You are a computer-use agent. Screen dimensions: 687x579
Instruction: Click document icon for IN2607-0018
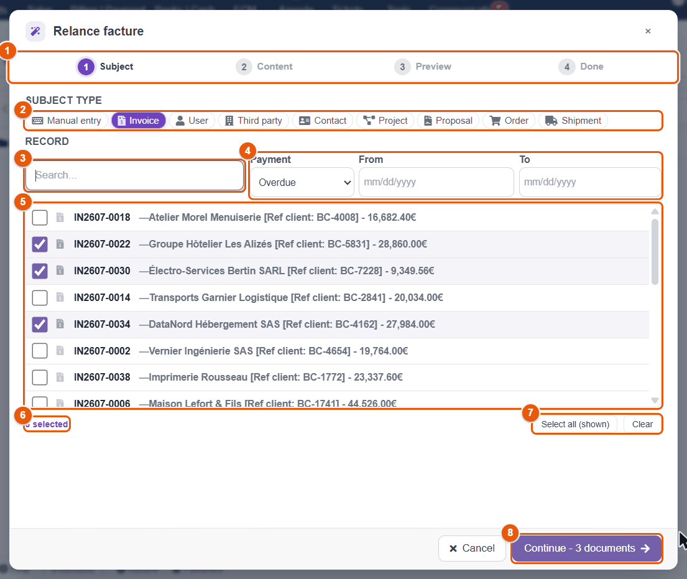pos(60,217)
